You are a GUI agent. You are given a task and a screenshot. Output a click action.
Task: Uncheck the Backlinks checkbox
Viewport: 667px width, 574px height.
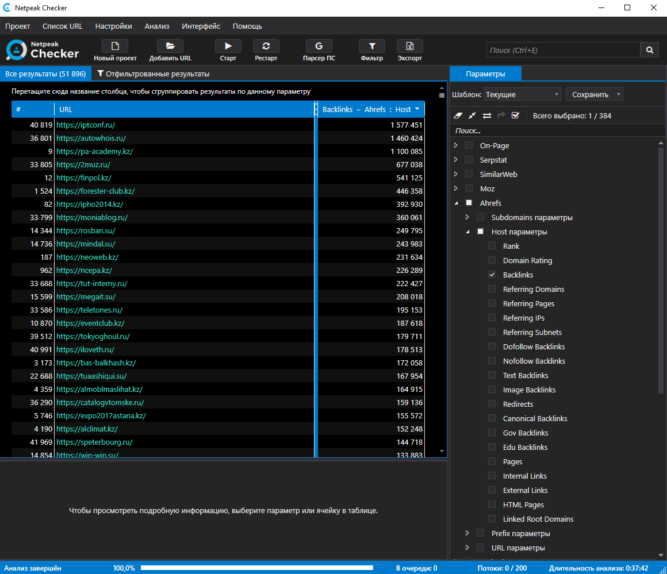pyautogui.click(x=492, y=275)
